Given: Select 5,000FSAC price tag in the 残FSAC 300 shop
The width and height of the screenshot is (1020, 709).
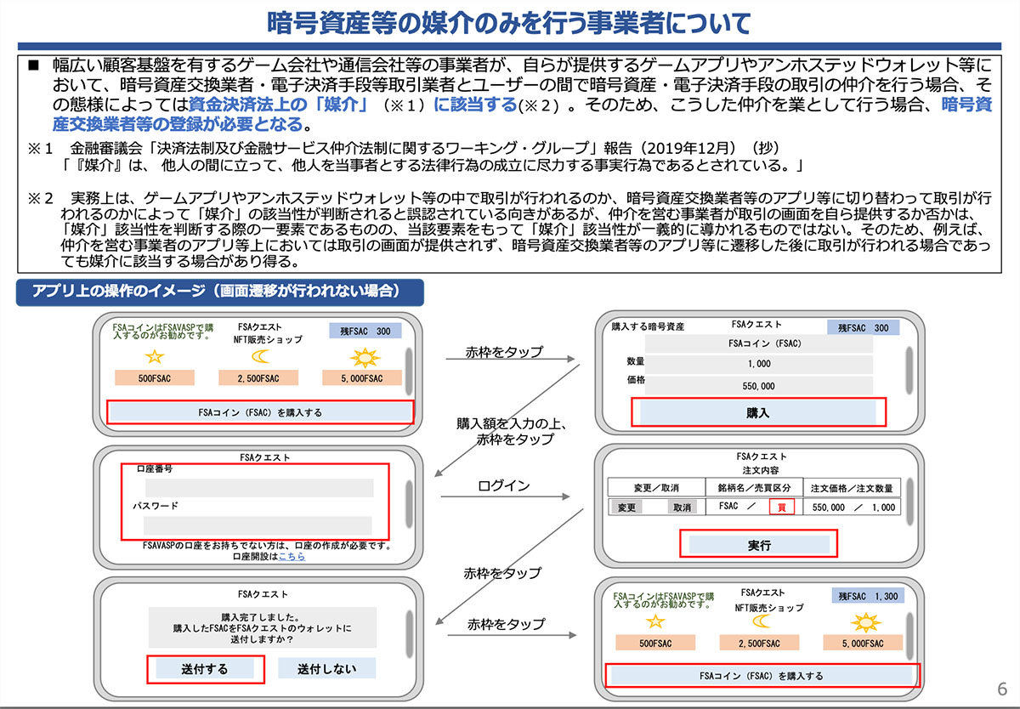Looking at the screenshot, I should tap(364, 378).
